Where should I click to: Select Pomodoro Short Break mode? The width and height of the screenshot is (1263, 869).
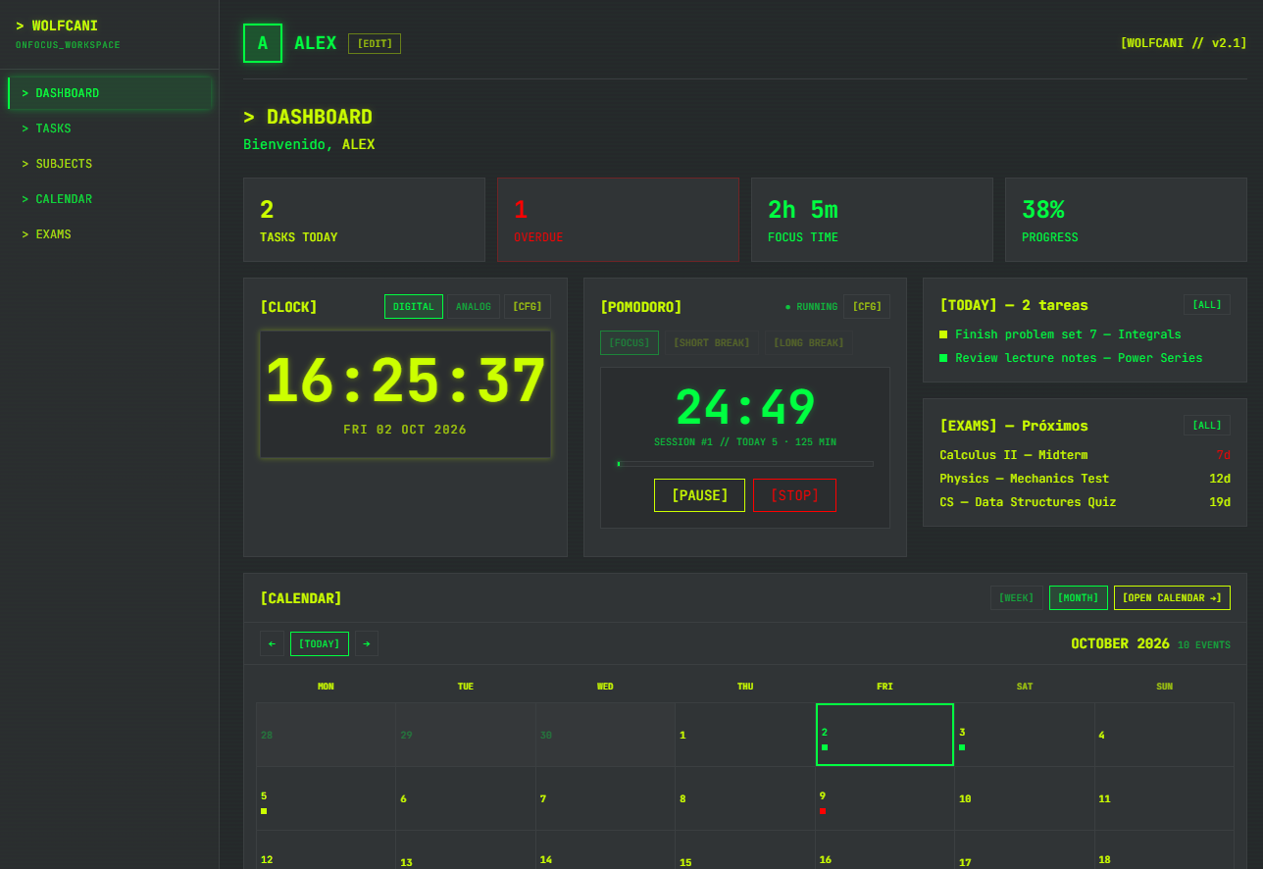(712, 343)
